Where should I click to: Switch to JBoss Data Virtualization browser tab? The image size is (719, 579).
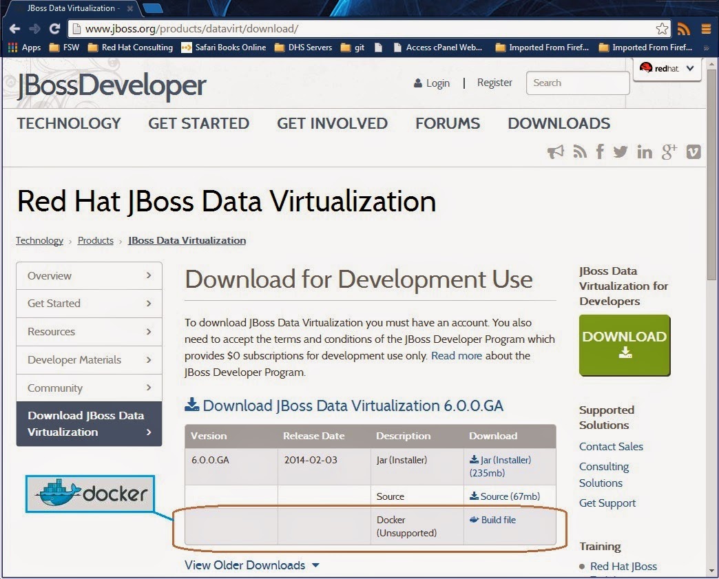pos(74,8)
